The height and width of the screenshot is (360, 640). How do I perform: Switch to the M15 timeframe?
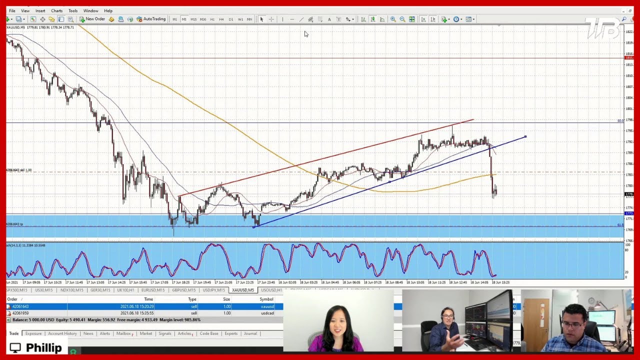click(x=193, y=19)
